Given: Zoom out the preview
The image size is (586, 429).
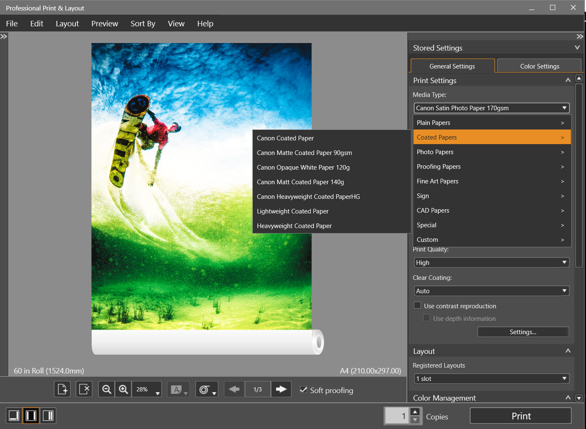Looking at the screenshot, I should [107, 390].
